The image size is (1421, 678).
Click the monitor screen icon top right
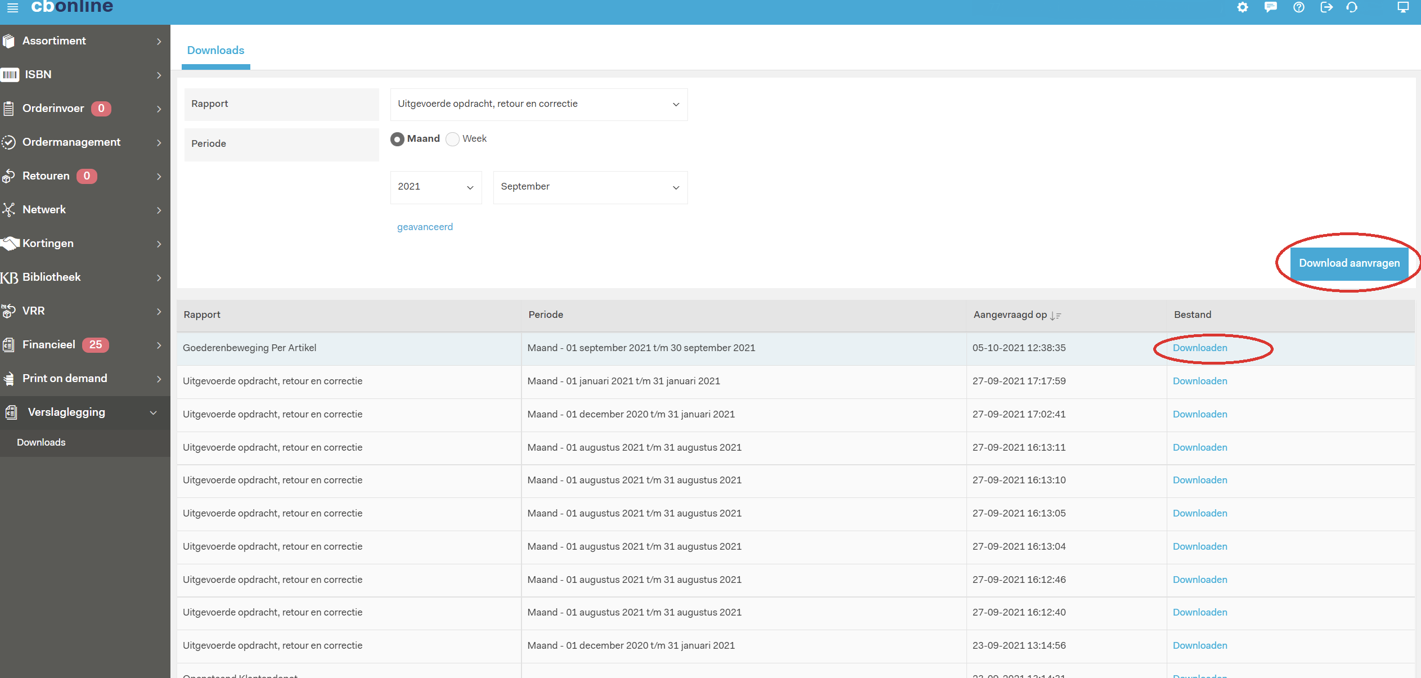pyautogui.click(x=1403, y=7)
